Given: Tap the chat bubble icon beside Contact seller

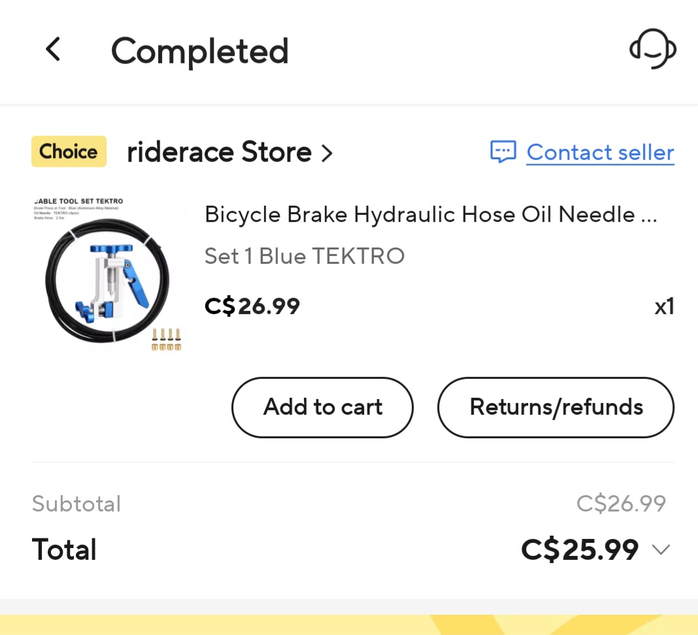Looking at the screenshot, I should click(503, 152).
